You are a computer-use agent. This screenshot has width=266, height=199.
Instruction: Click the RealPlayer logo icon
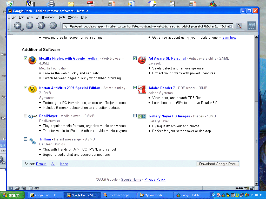32,116
